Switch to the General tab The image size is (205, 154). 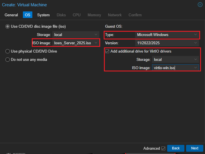(x=11, y=15)
